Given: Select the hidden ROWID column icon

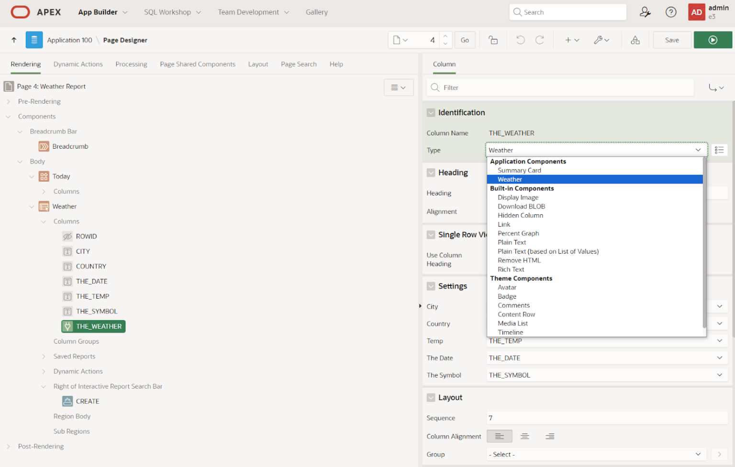Looking at the screenshot, I should pyautogui.click(x=67, y=236).
